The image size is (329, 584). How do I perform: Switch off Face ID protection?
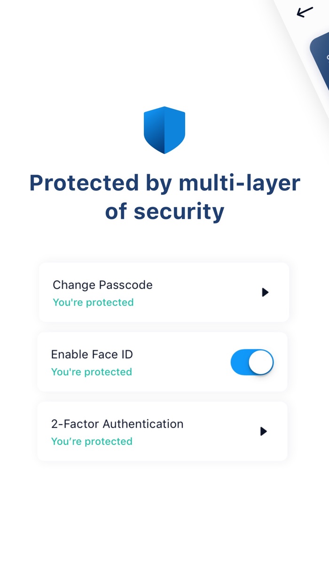click(252, 362)
